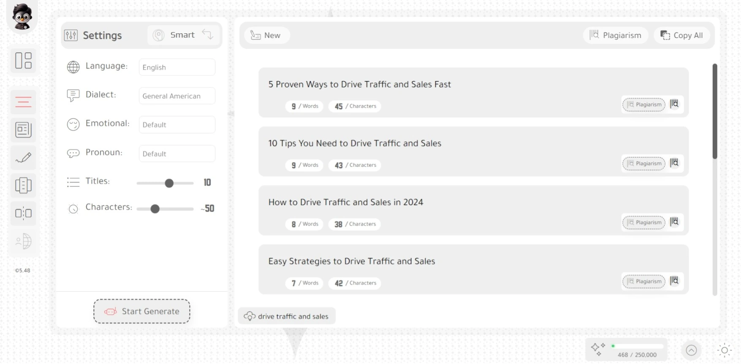The height and width of the screenshot is (364, 741).
Task: Click the Settings sliders icon
Action: point(71,35)
